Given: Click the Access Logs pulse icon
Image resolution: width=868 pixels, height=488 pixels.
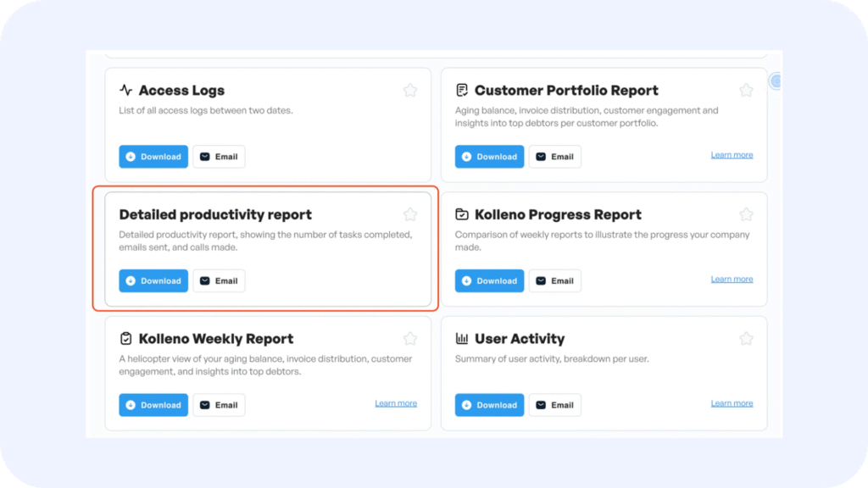Looking at the screenshot, I should point(125,90).
